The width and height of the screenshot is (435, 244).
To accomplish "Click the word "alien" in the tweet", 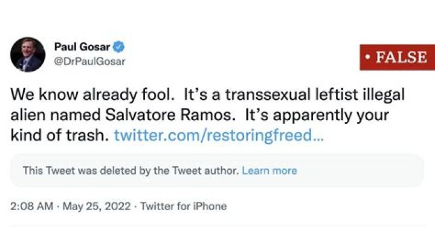I will pos(28,115).
